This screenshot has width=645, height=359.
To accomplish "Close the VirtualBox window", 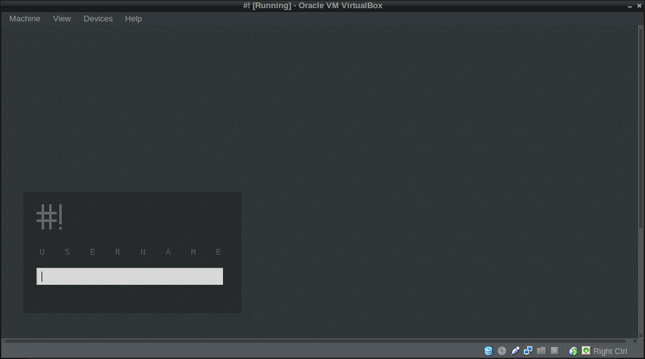I will (x=639, y=6).
